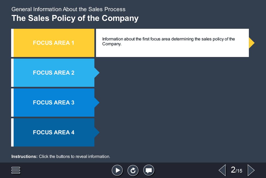
Task: Click the FOCUS AREA 3 button
Action: pos(54,103)
